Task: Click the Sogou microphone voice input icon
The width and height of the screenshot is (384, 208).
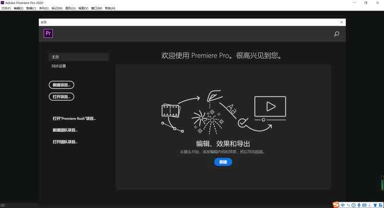Action: (359, 205)
